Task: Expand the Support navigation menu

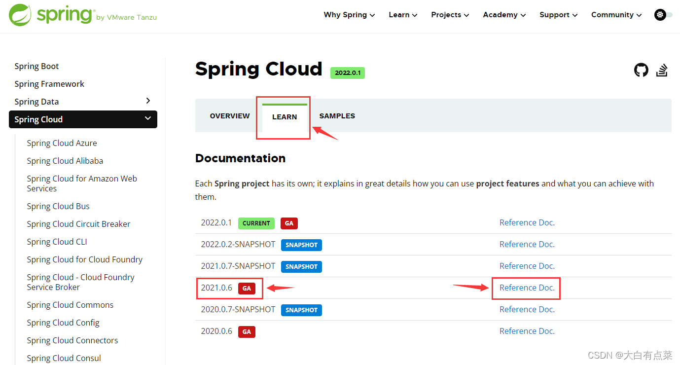Action: pos(558,15)
